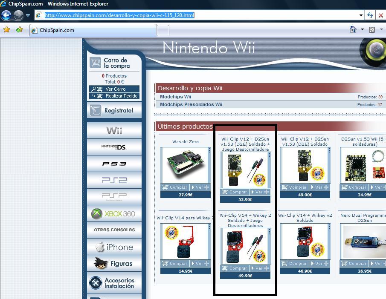The image size is (386, 299).
Task: Click the Stop loading red X
Action: 380,15
